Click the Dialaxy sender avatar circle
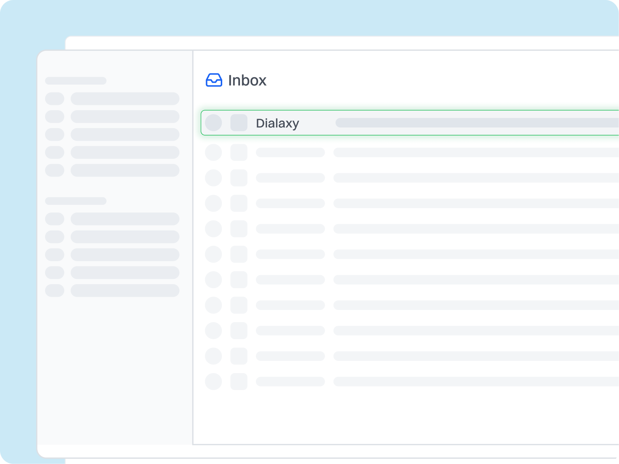The height and width of the screenshot is (464, 619). click(213, 123)
